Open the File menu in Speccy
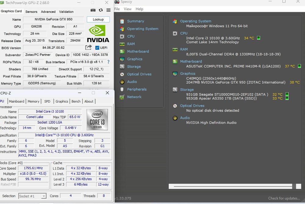 [117, 9]
